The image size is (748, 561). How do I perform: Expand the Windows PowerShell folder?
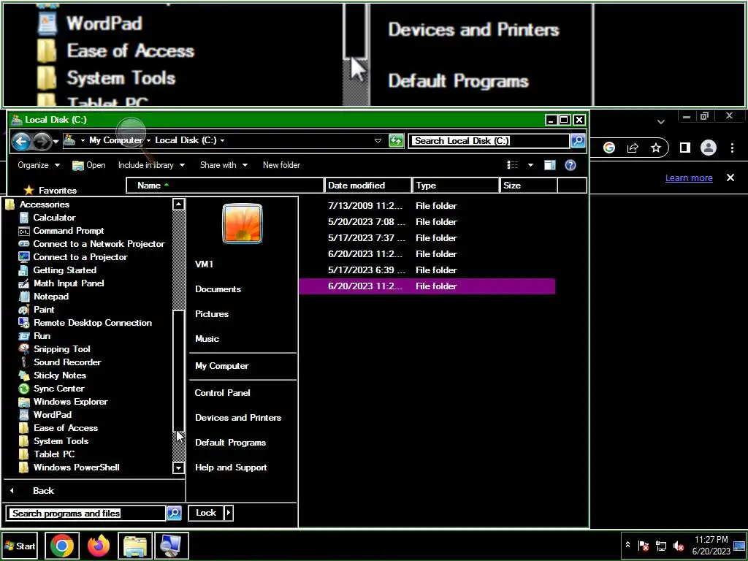69,467
